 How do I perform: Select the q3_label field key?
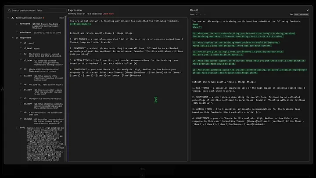tap(28, 76)
